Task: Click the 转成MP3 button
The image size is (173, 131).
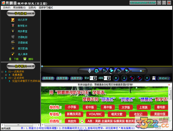Action: 164,78
